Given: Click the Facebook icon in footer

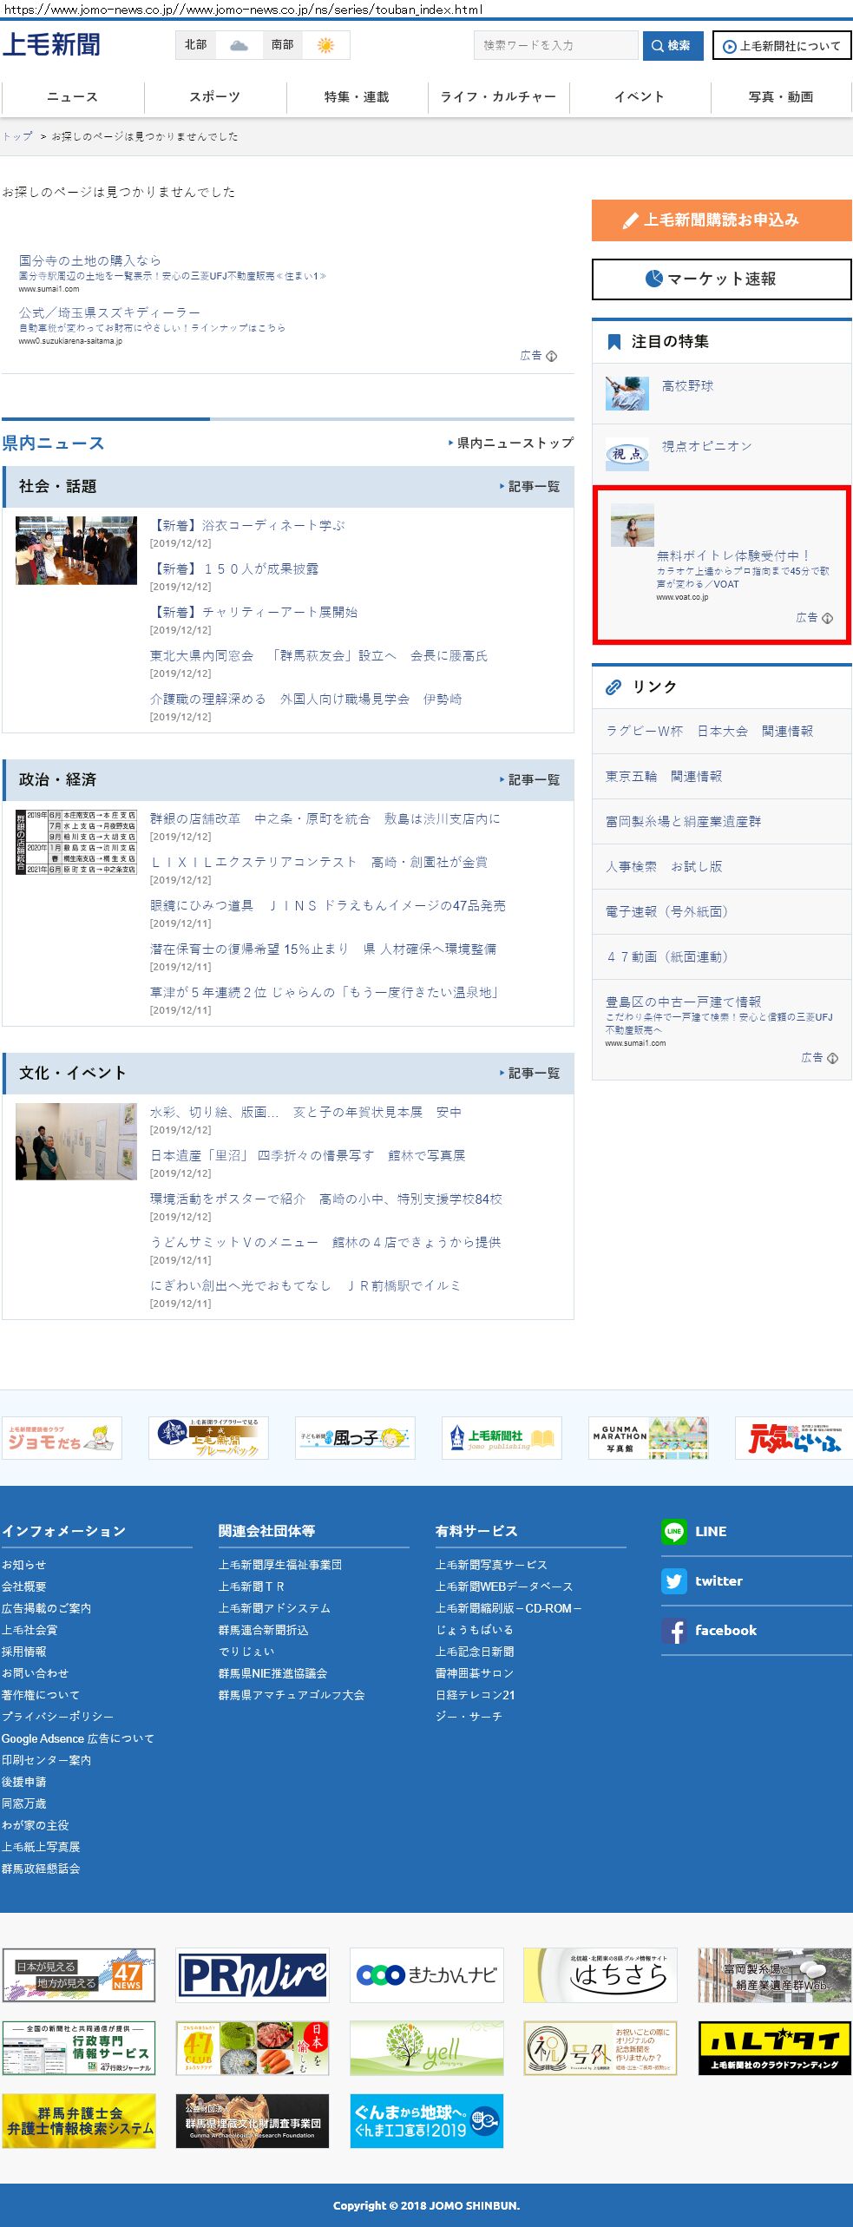Looking at the screenshot, I should [673, 1631].
